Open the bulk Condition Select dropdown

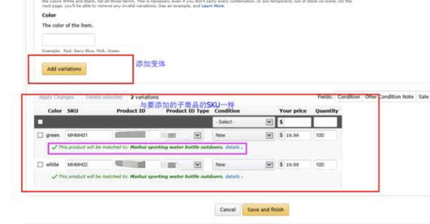coord(244,122)
